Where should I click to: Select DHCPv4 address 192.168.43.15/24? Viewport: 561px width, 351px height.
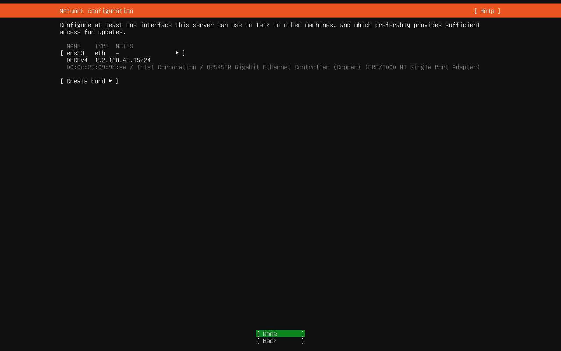[123, 60]
